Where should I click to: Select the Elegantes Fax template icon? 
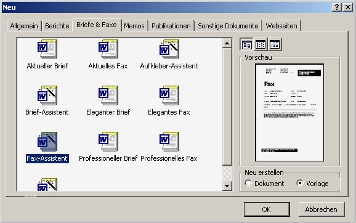169,95
